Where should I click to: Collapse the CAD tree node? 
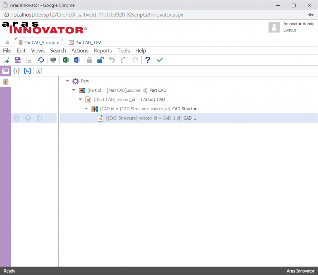pyautogui.click(x=80, y=99)
